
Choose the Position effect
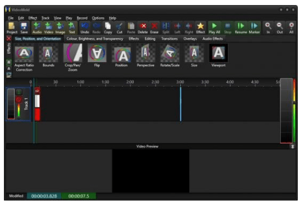pyautogui.click(x=121, y=55)
